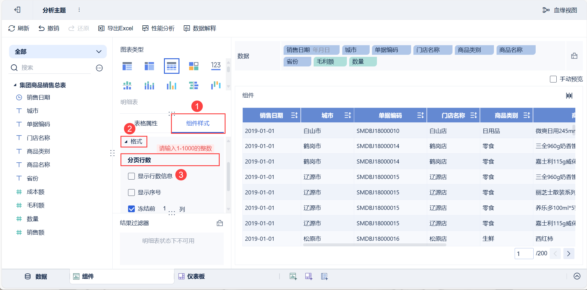Choose the detail table chart type icon
Screen dimensions: 587x290
tap(172, 66)
